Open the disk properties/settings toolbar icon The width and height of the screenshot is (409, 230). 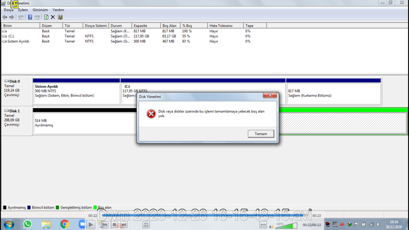[x=60, y=17]
